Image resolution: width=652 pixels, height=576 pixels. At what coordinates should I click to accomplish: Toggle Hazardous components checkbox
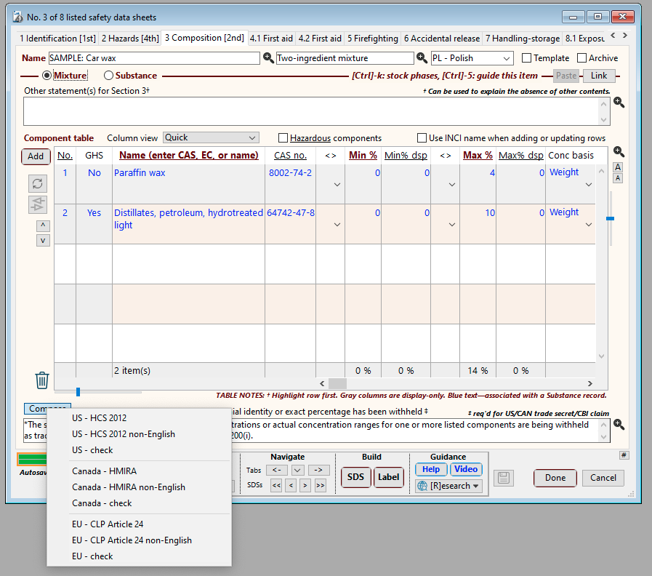283,137
